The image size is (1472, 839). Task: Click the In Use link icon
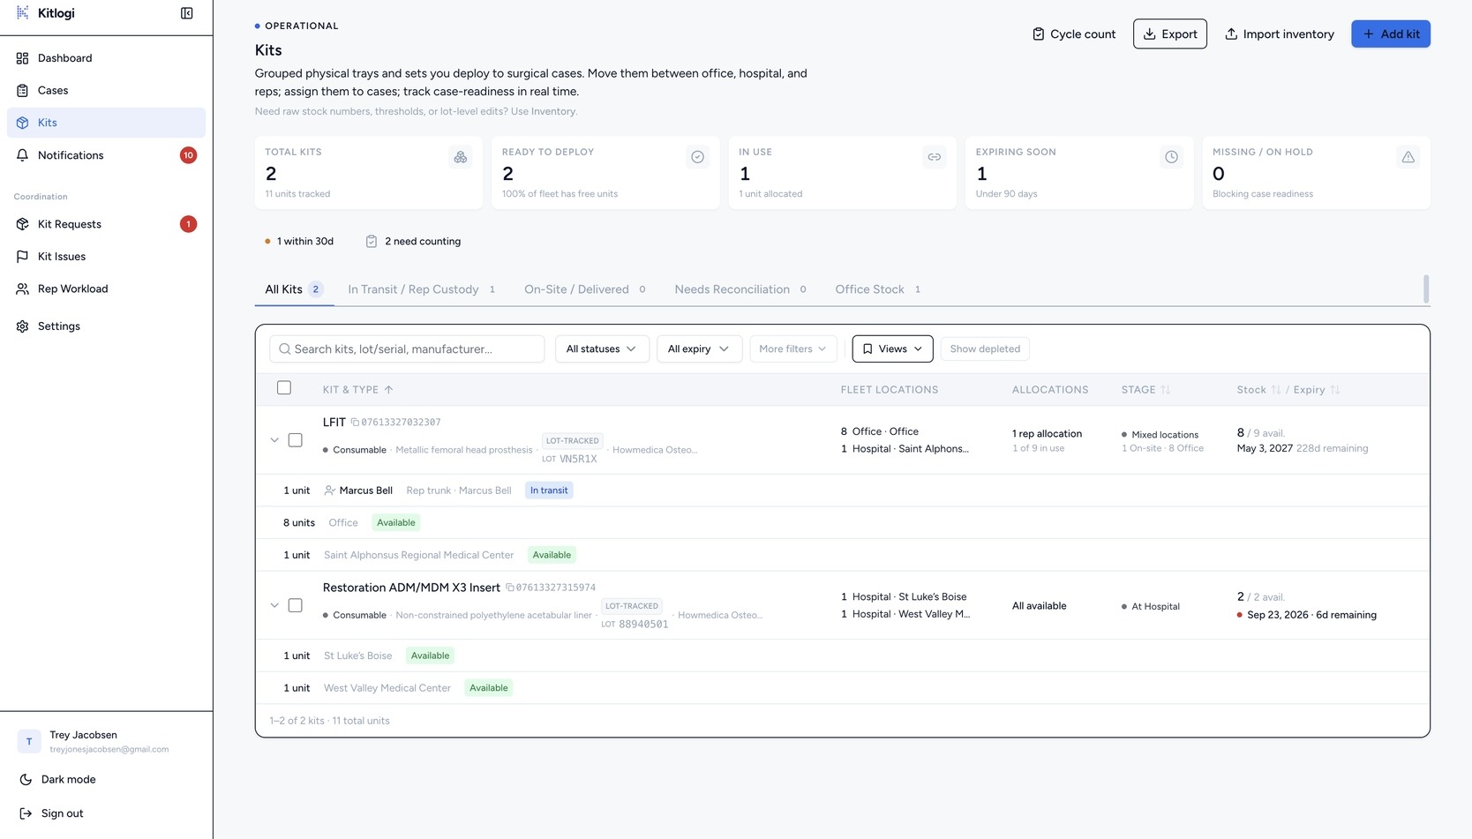click(934, 157)
